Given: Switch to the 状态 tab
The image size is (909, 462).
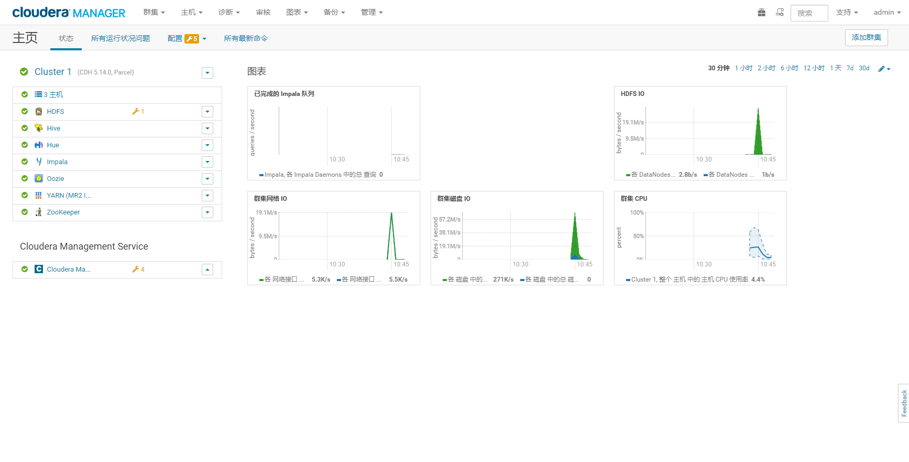Looking at the screenshot, I should point(66,38).
